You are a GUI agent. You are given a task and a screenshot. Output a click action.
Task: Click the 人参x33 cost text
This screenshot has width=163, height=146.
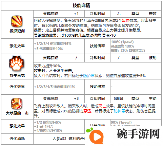pos(59,139)
